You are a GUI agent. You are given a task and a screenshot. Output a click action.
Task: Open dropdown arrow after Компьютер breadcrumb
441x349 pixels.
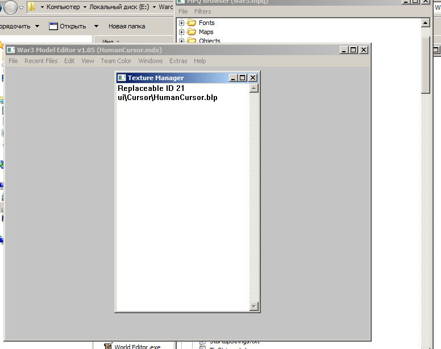(85, 7)
